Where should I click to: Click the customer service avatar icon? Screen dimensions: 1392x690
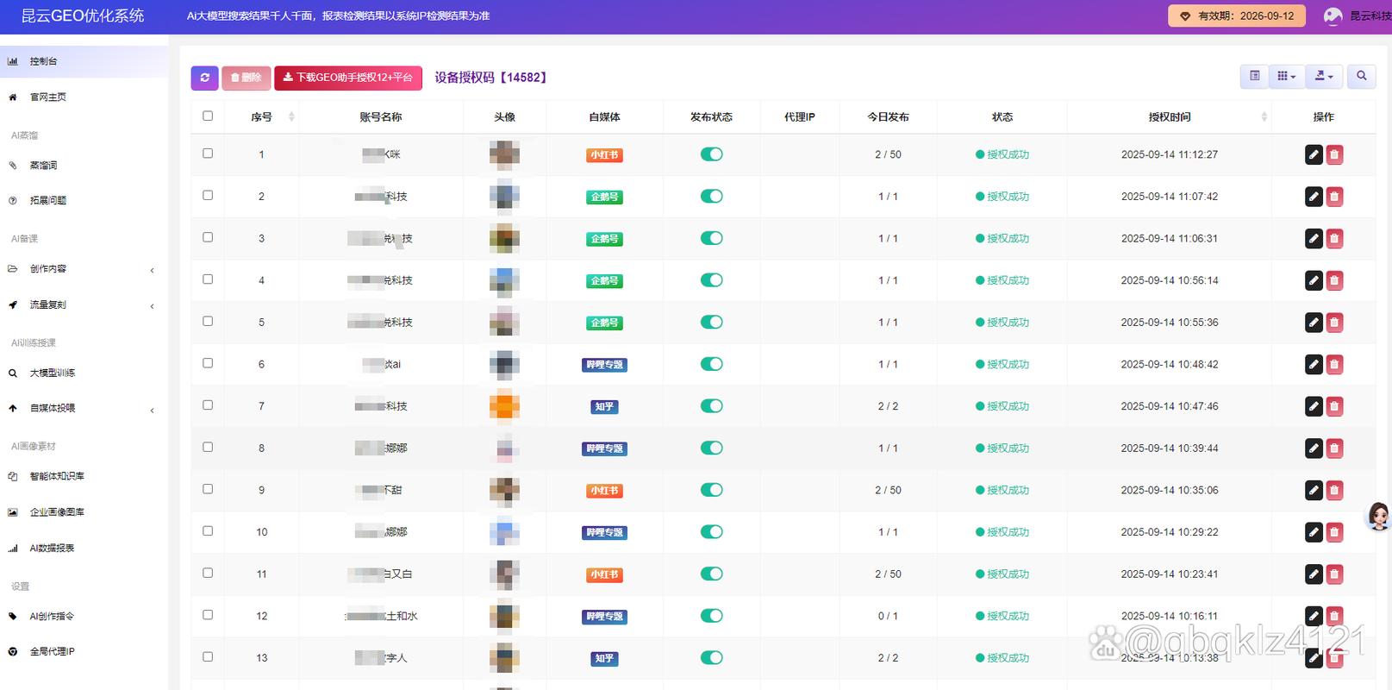[x=1378, y=516]
